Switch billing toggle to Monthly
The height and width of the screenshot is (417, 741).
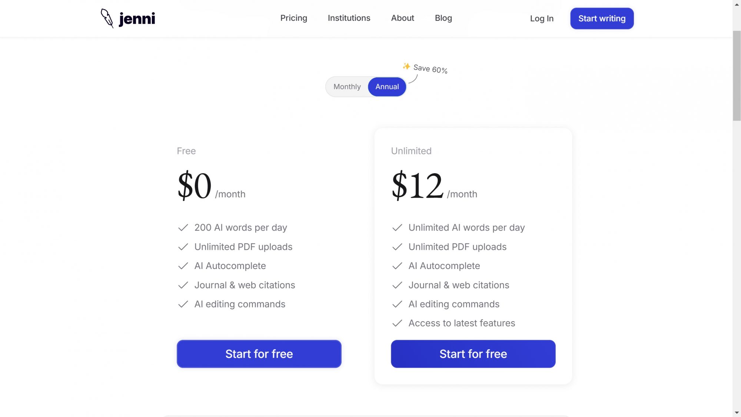click(x=347, y=87)
